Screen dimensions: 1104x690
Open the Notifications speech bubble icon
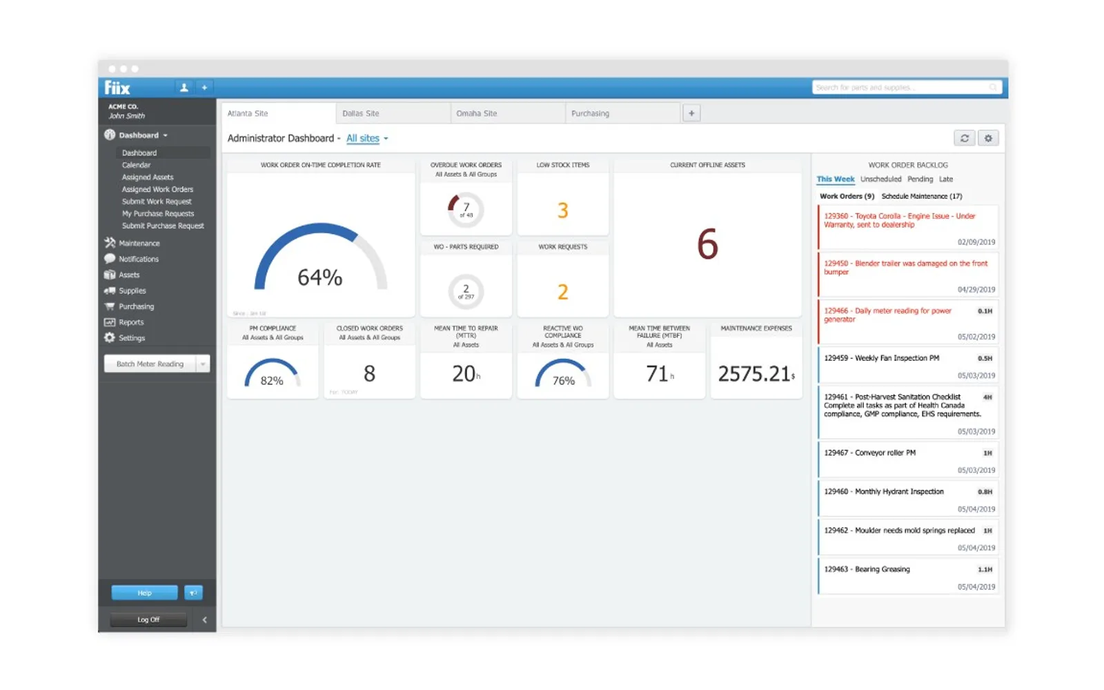110,259
